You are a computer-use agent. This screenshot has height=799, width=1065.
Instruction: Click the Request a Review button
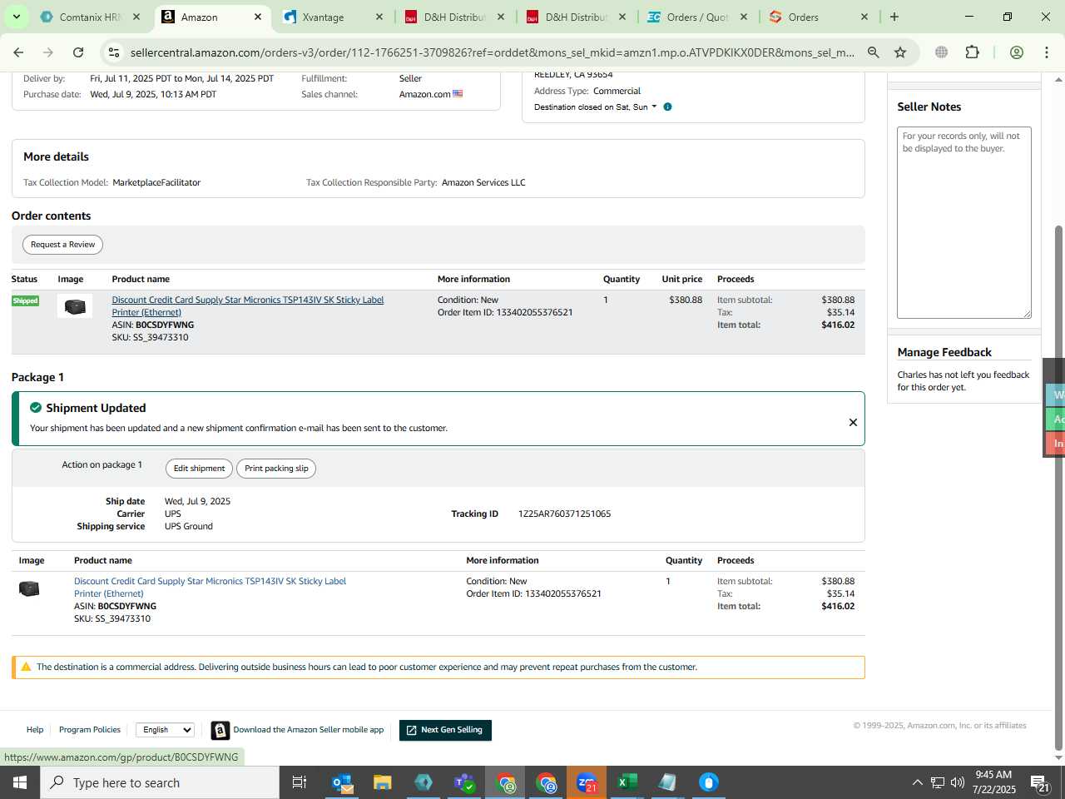62,245
